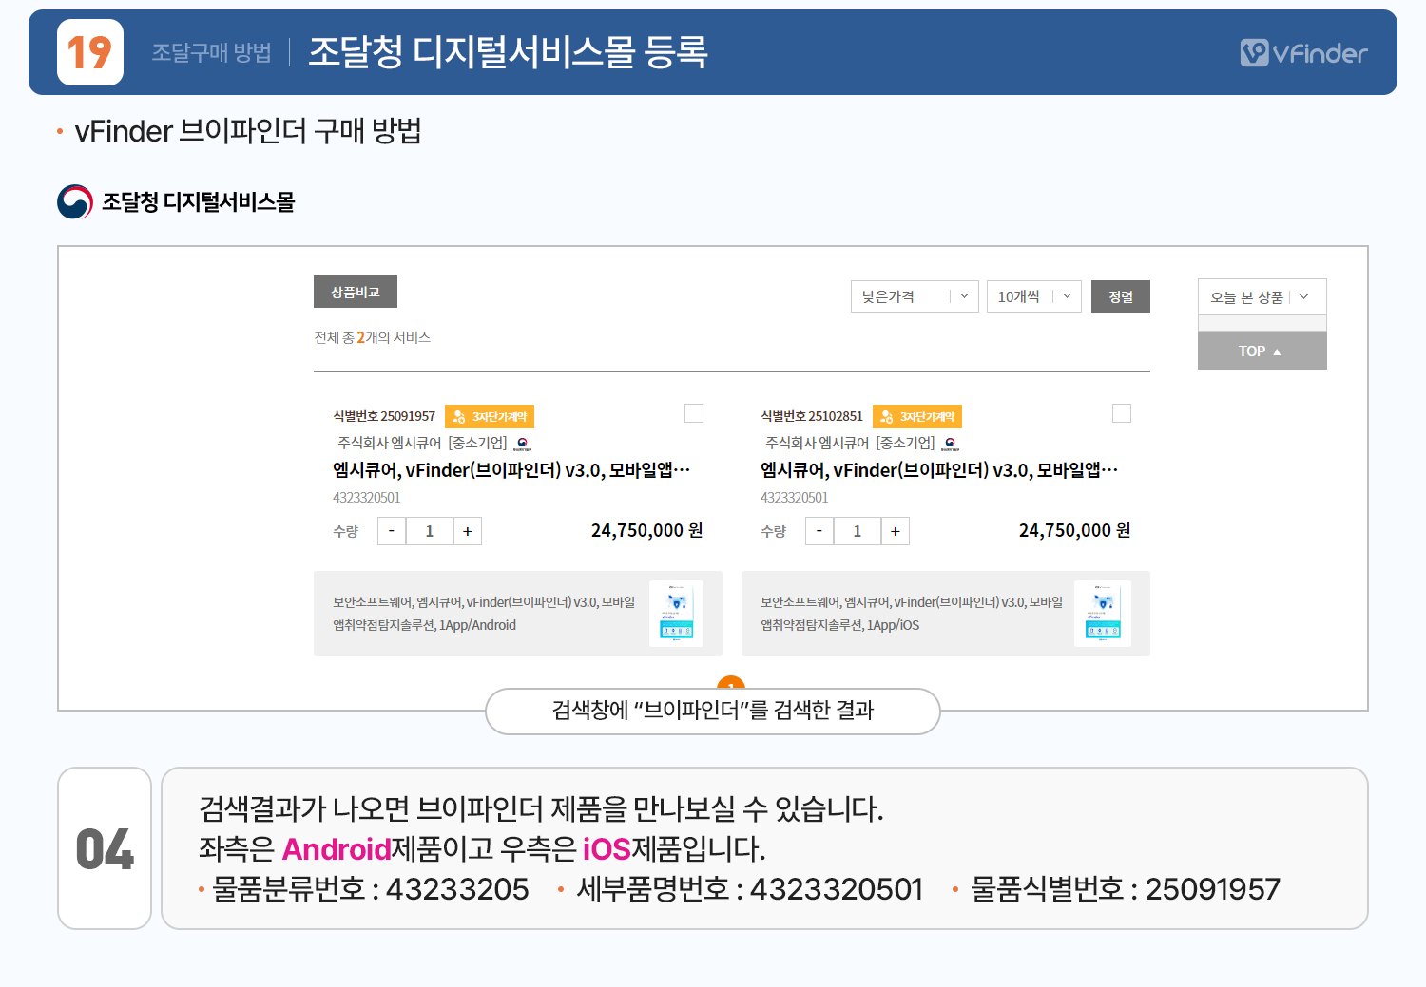This screenshot has width=1426, height=987.
Task: Increase quantity for item 25091957
Action: click(x=468, y=531)
